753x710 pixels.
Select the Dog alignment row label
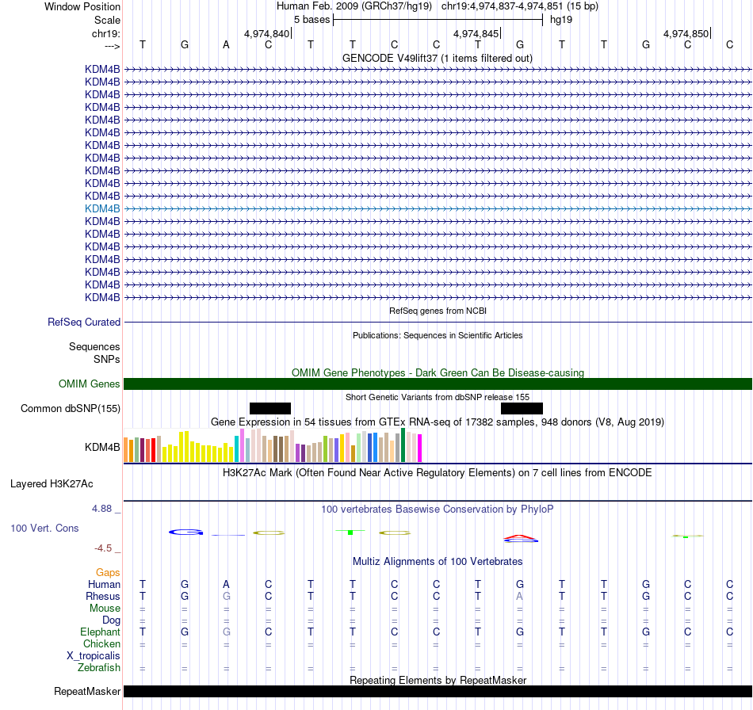[x=111, y=620]
